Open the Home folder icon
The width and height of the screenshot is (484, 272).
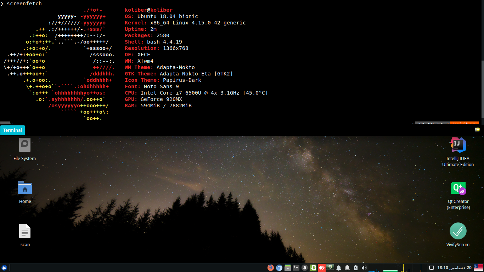(x=25, y=192)
